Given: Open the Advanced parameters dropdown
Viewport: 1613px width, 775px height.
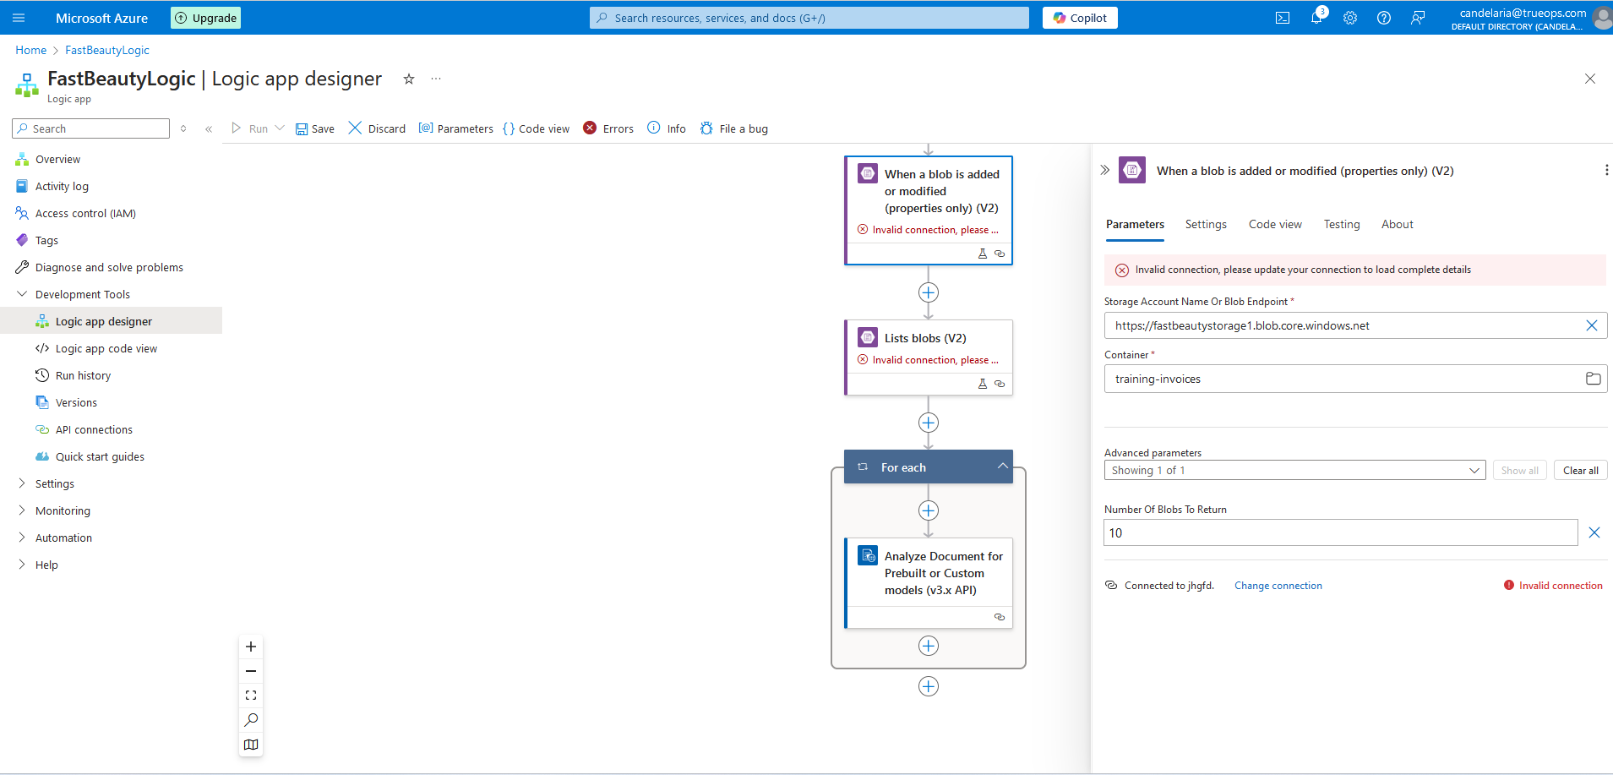Looking at the screenshot, I should 1294,470.
